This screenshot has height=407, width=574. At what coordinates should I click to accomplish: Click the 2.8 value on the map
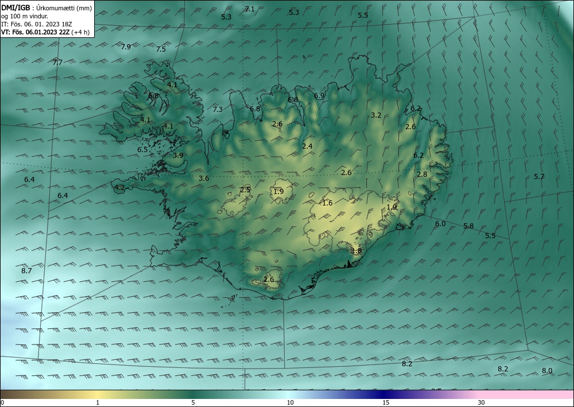pyautogui.click(x=422, y=174)
